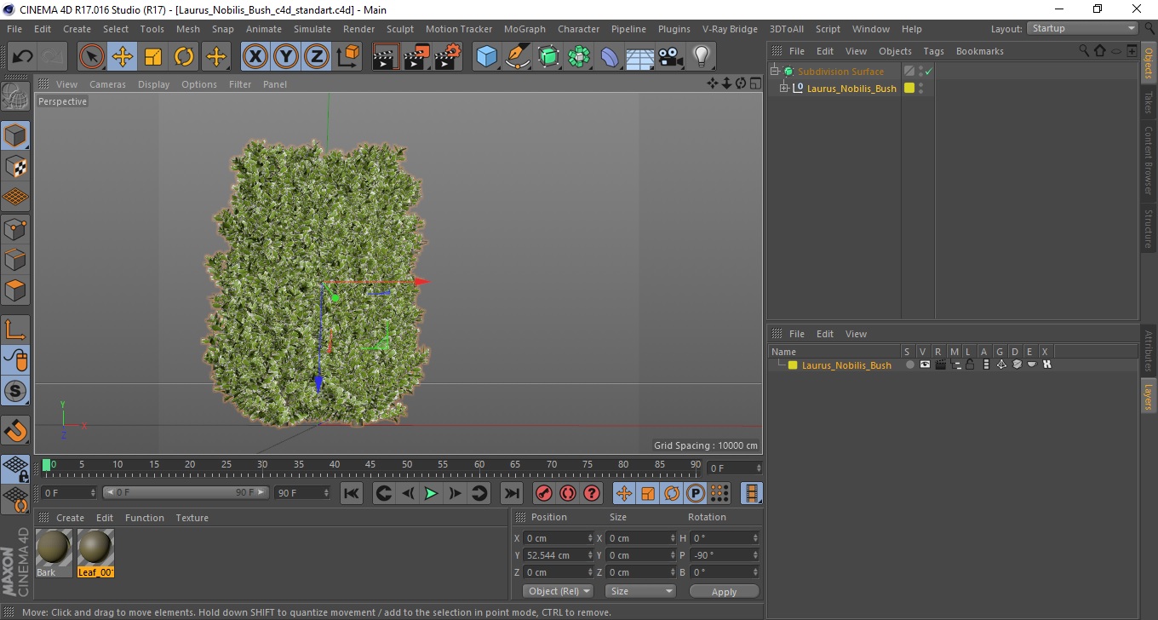Add an Array modeling object
1158x620 pixels.
point(579,57)
